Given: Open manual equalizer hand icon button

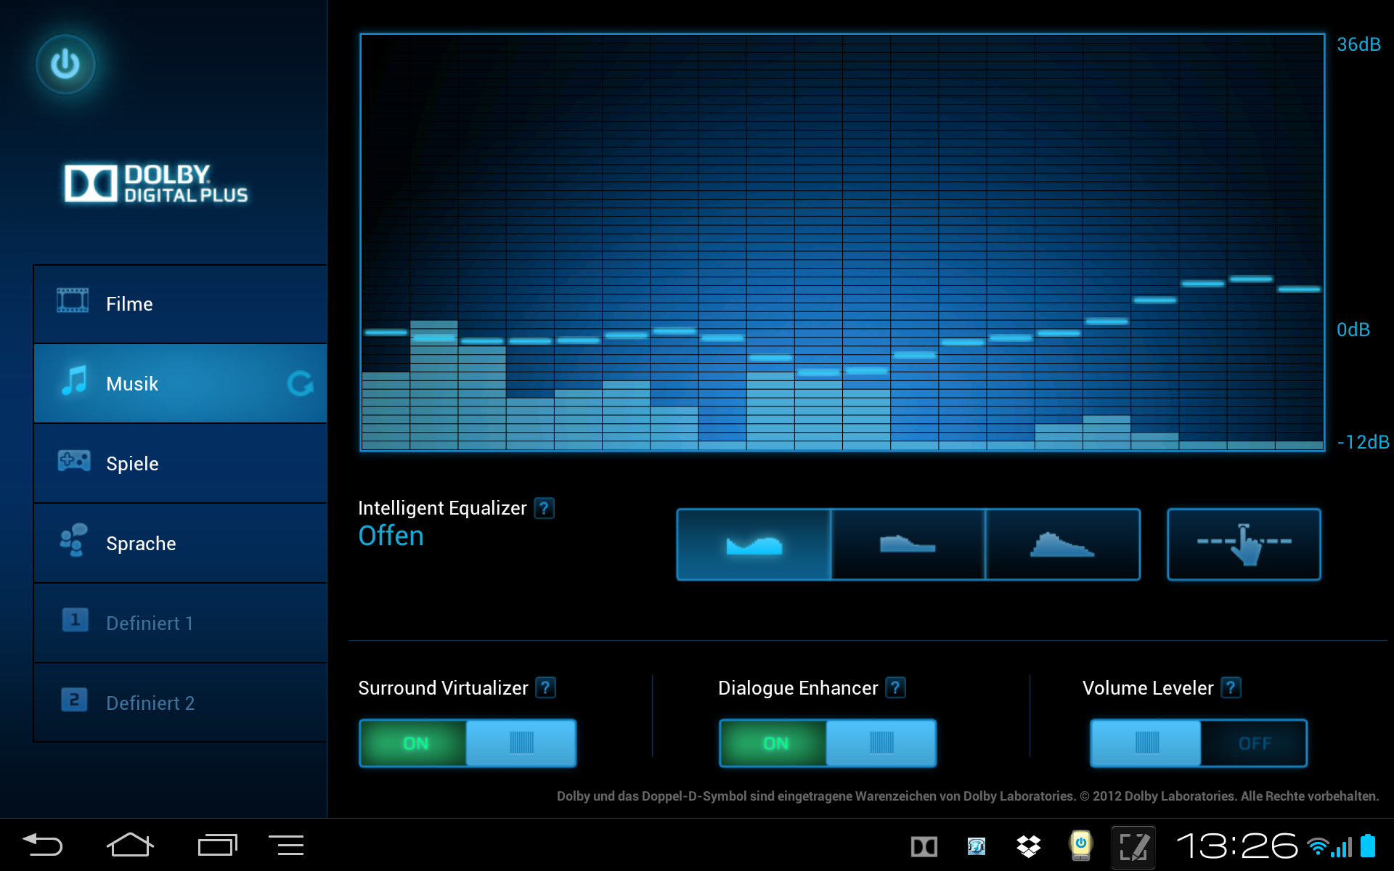Looking at the screenshot, I should click(x=1244, y=544).
